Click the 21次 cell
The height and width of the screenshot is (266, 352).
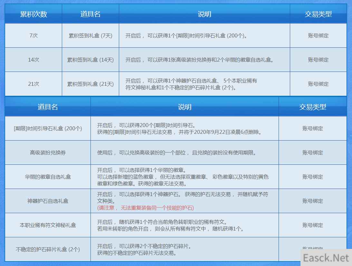coord(33,84)
